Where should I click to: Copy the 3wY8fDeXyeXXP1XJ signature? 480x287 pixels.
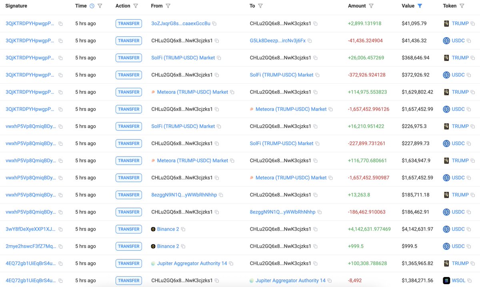(x=60, y=230)
